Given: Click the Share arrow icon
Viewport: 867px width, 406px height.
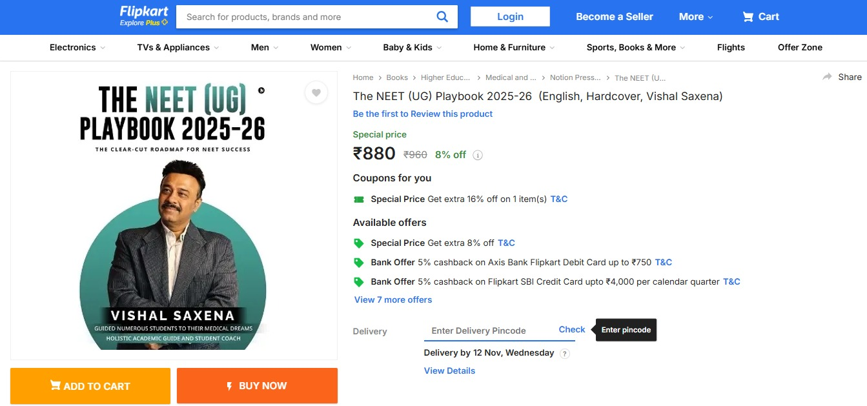Looking at the screenshot, I should tap(827, 77).
